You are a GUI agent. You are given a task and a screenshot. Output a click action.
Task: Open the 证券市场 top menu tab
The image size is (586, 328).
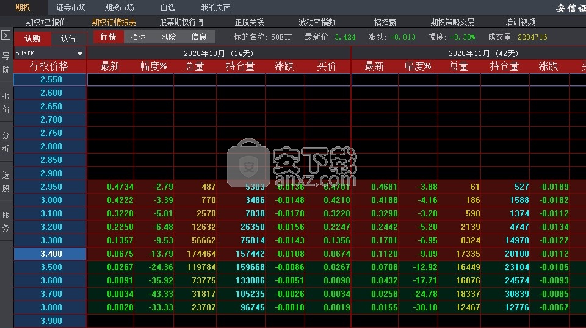tap(71, 7)
